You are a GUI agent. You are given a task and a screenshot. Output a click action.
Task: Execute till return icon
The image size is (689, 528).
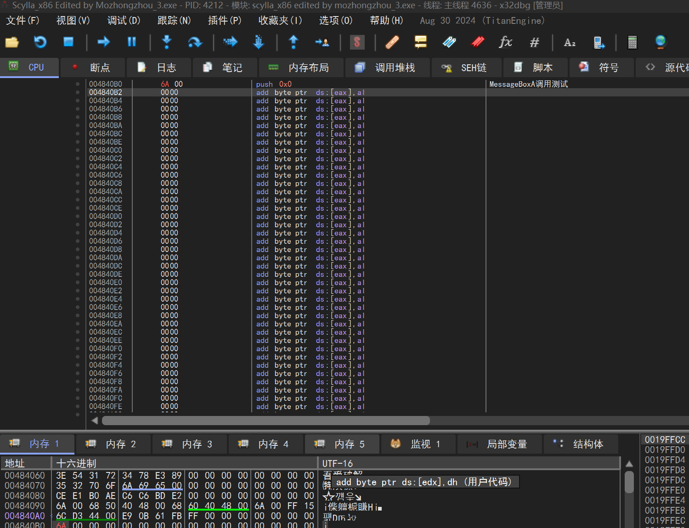tap(294, 42)
